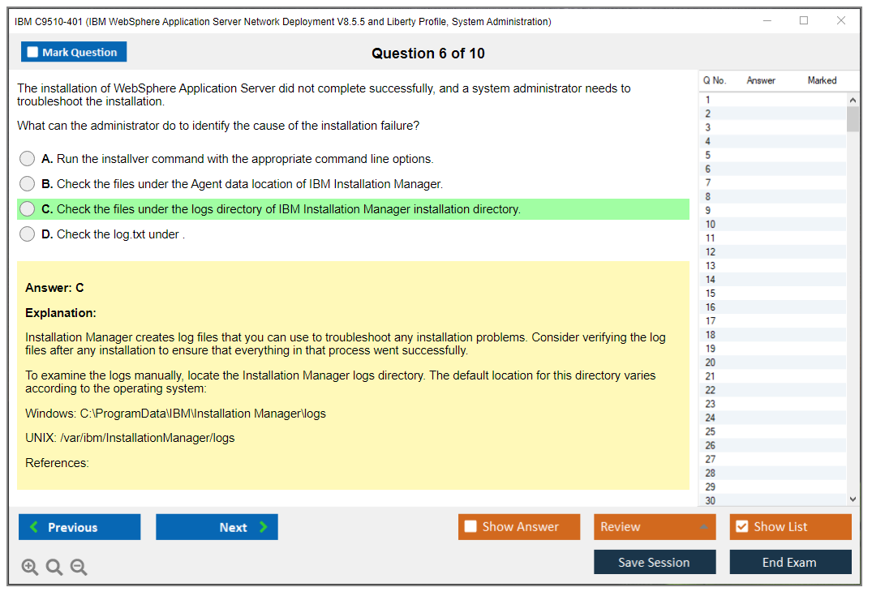Screen dimensions: 872x596
Task: Select answer A about installver command
Action: tap(28, 159)
